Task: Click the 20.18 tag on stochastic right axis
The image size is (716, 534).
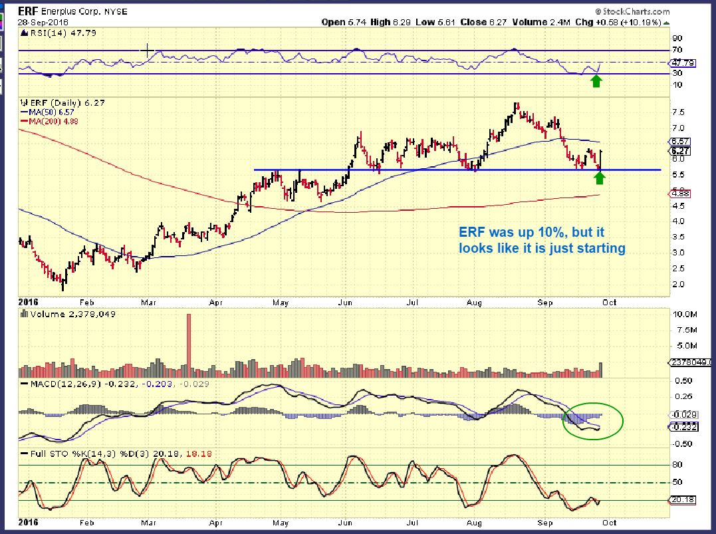Action: coord(683,499)
